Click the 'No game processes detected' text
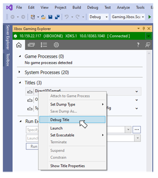Viewport: 158px width, 178px height. 48,63
